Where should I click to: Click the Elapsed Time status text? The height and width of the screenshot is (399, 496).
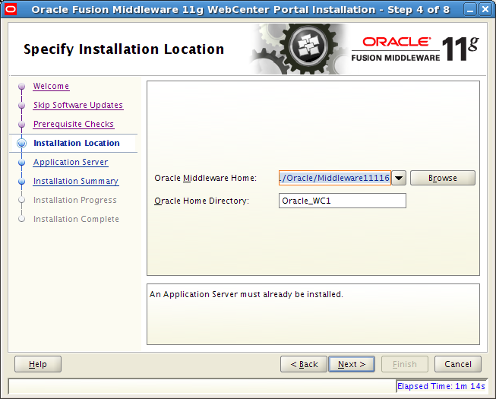click(x=441, y=386)
